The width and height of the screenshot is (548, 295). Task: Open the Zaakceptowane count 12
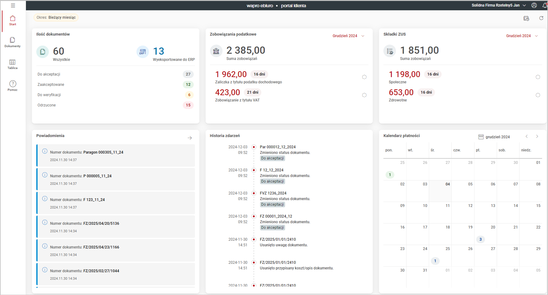point(188,85)
